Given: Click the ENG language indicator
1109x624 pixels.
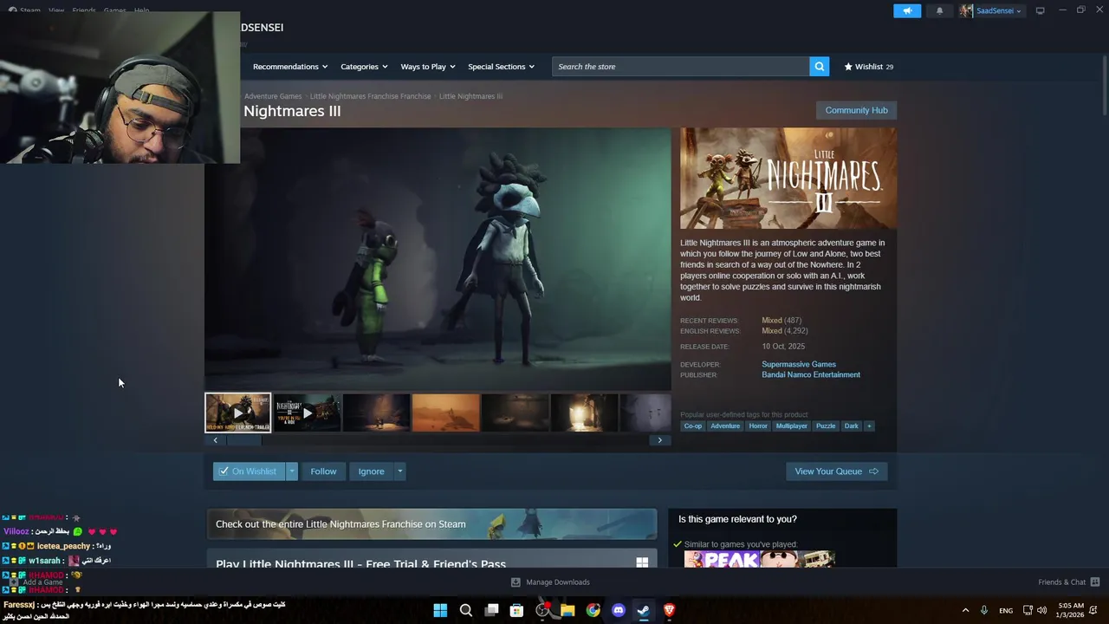Looking at the screenshot, I should tap(1006, 611).
